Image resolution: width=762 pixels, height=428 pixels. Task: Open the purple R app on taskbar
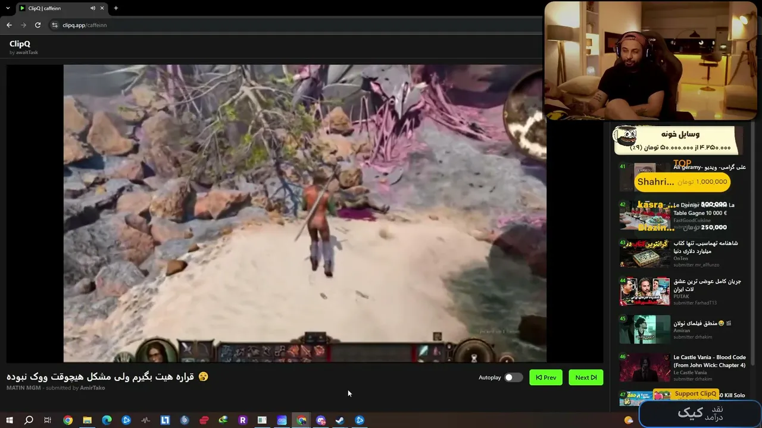242,420
